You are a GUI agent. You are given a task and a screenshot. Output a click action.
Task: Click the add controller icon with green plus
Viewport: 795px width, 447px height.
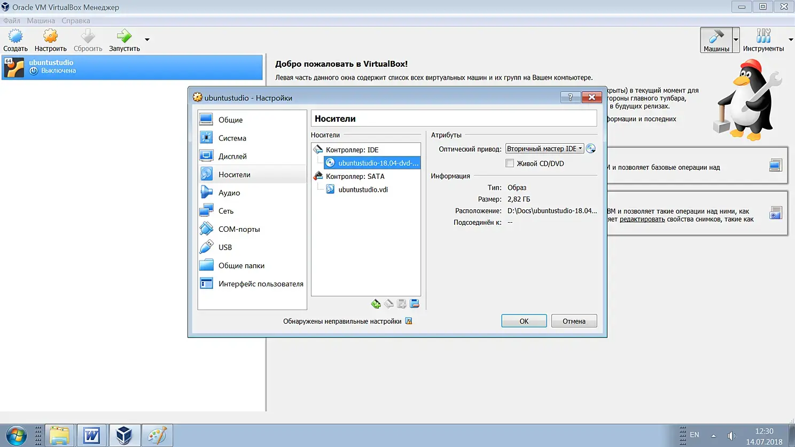click(x=376, y=304)
